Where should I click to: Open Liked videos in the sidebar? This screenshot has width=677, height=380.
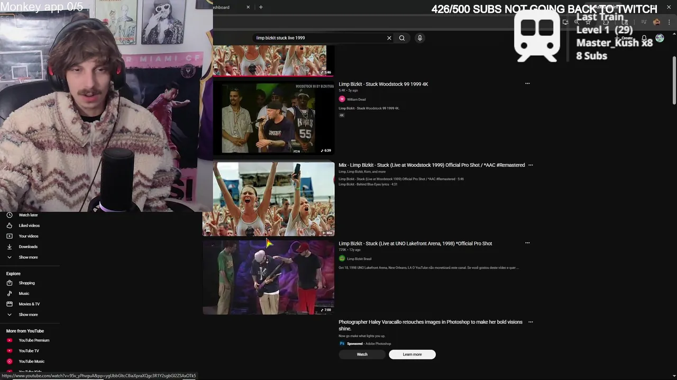pos(30,225)
